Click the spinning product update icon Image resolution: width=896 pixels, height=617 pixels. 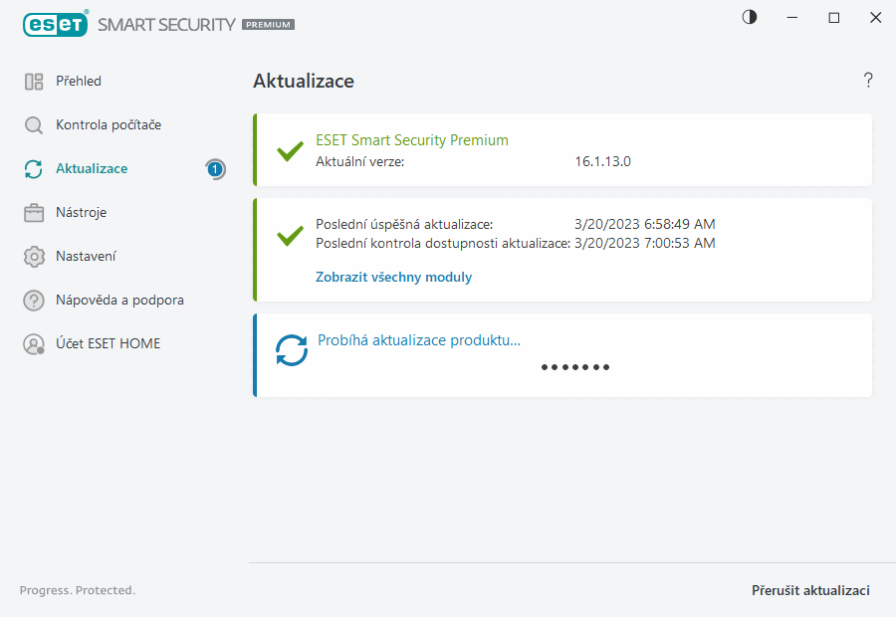[292, 350]
